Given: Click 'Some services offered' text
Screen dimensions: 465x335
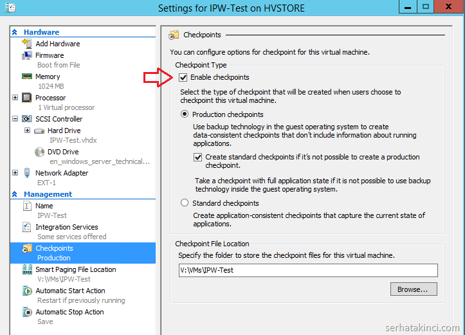Looking at the screenshot, I should [72, 237].
